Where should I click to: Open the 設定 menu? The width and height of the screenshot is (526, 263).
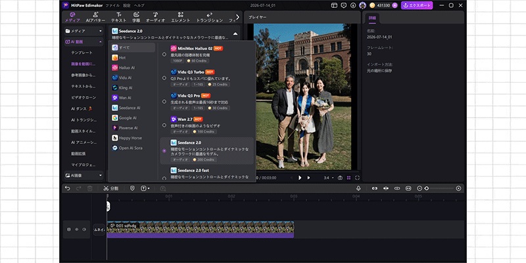tap(126, 5)
